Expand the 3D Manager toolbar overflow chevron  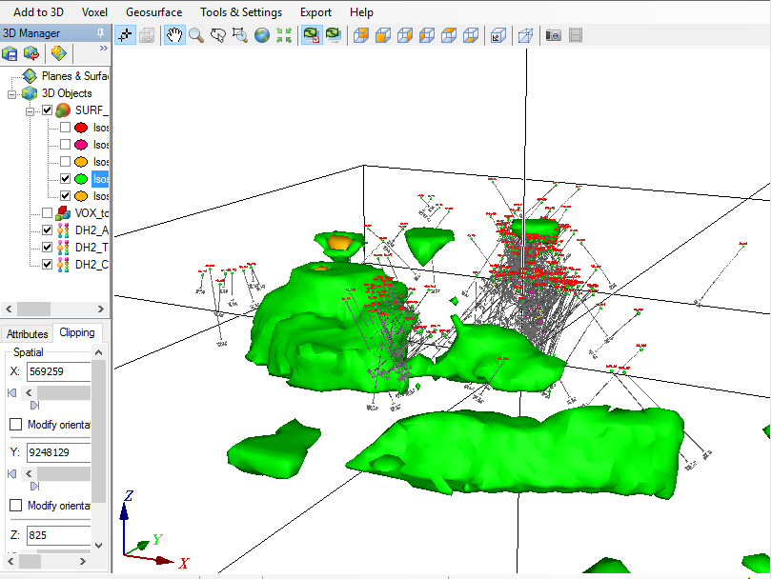tap(103, 47)
